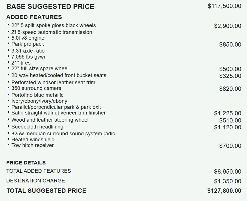Select the 22" 5 split-spoke gloss black wheels item
This screenshot has height=201, width=247.
(53, 25)
